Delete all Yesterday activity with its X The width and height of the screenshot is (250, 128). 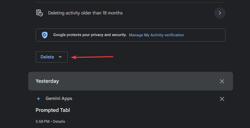[222, 81]
